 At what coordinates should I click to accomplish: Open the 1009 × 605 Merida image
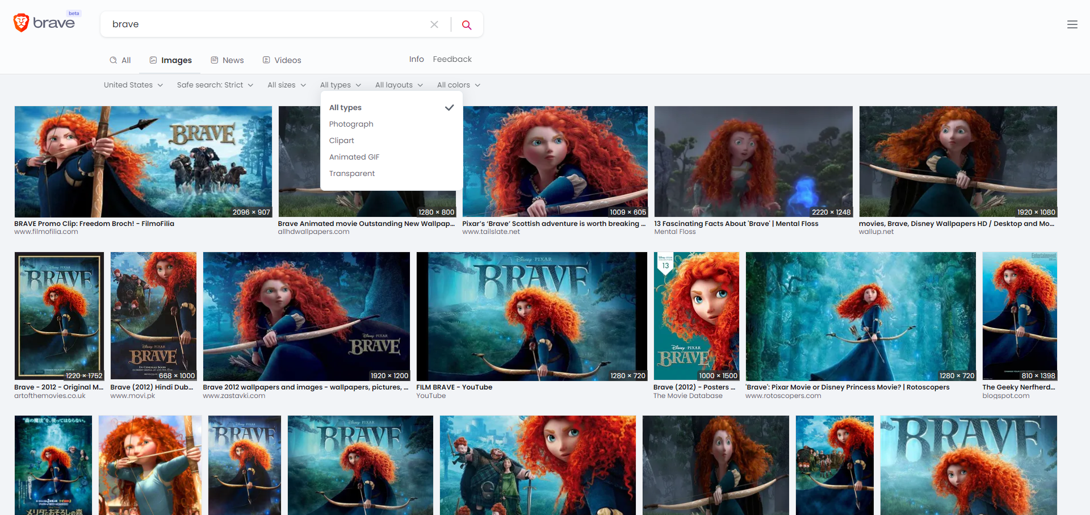tap(555, 162)
